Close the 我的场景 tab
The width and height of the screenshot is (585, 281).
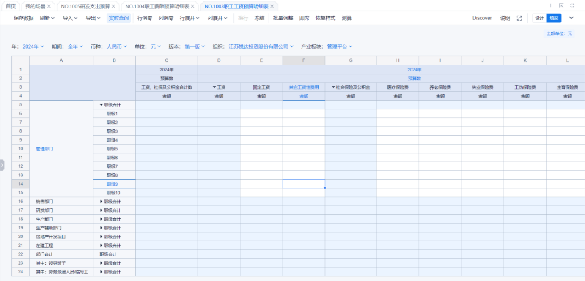49,6
